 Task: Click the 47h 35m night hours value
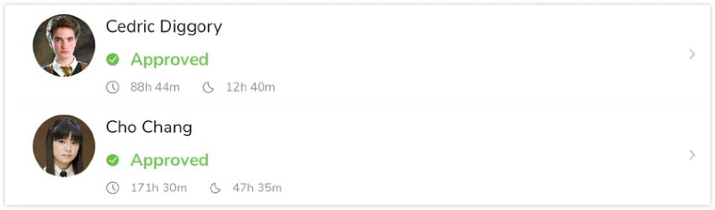click(257, 188)
